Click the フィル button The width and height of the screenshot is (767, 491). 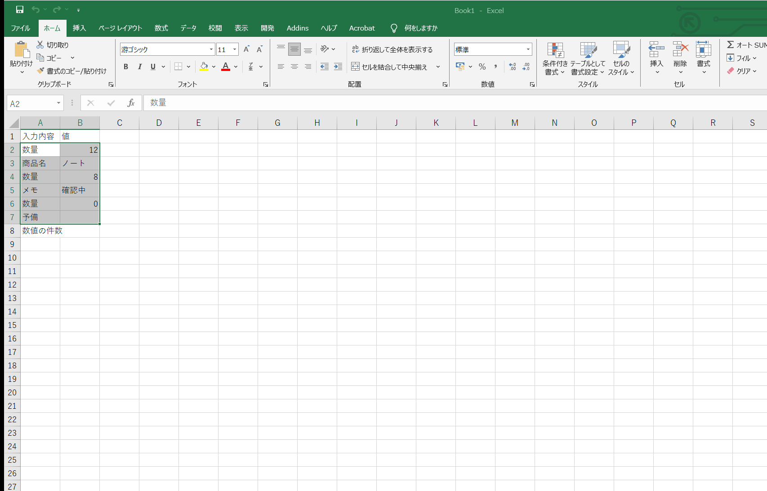[x=739, y=58]
